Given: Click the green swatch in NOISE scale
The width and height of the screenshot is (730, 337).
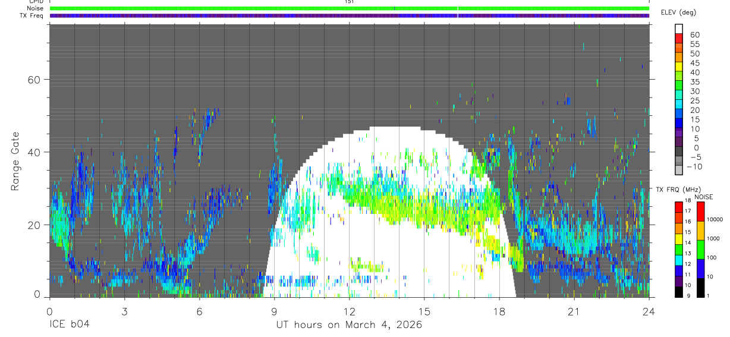Looking at the screenshot, I should 700,249.
